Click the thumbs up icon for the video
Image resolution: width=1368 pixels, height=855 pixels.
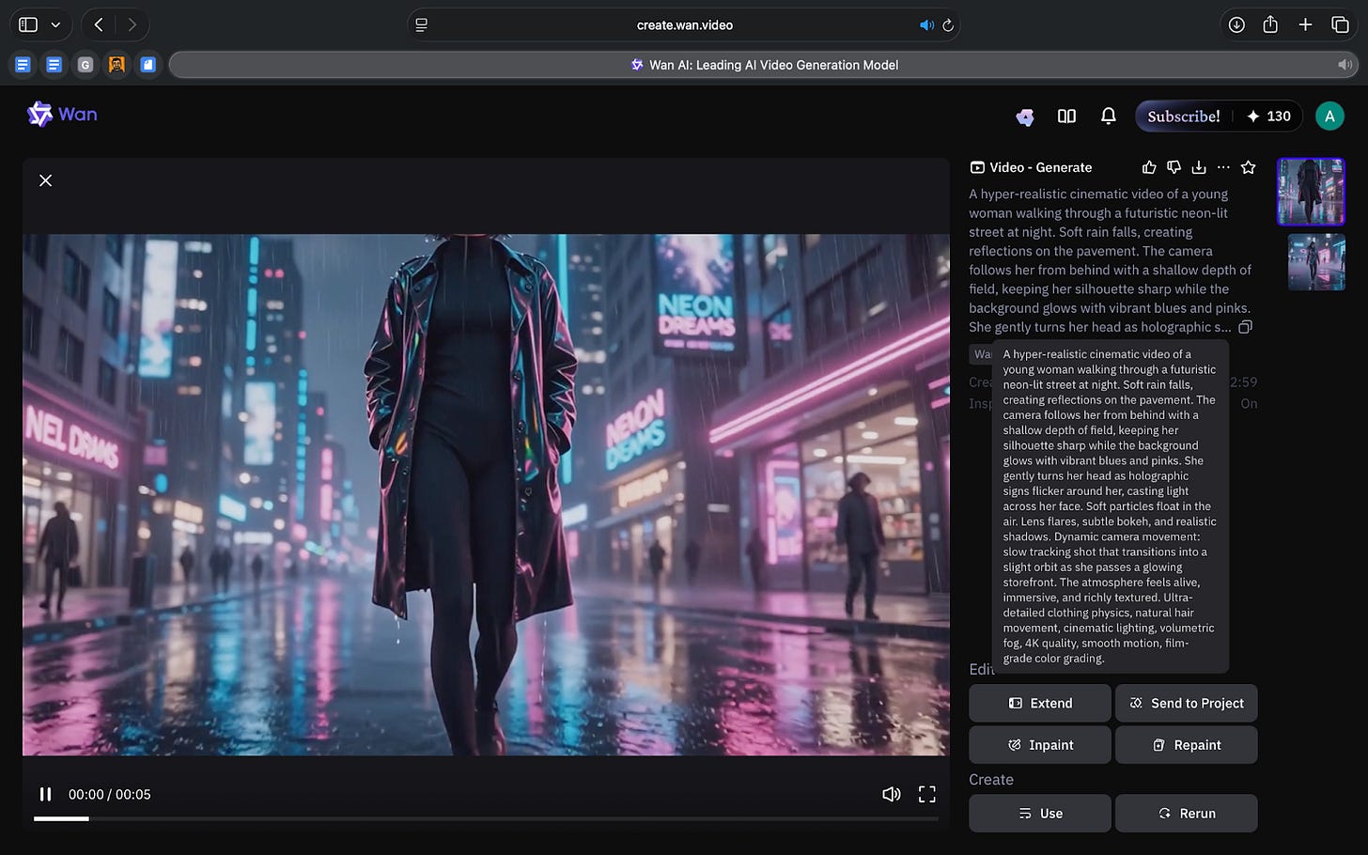1148,167
